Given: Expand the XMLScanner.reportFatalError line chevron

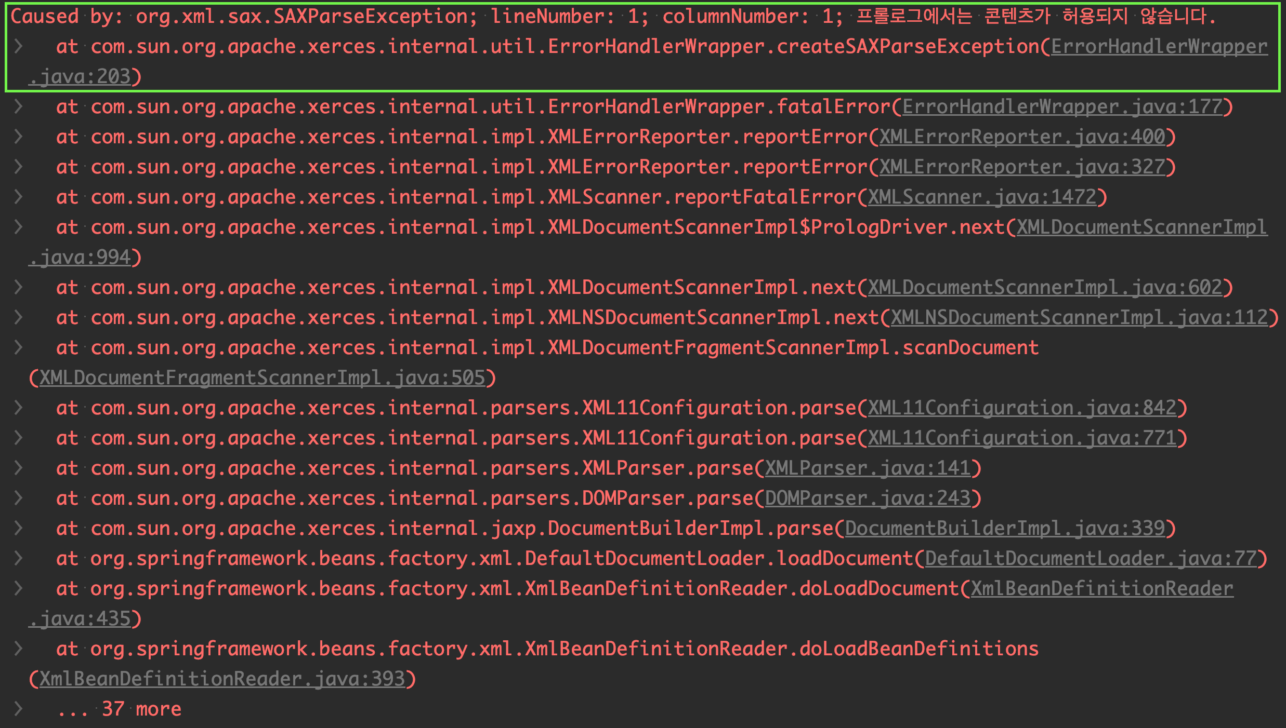Looking at the screenshot, I should (x=18, y=197).
